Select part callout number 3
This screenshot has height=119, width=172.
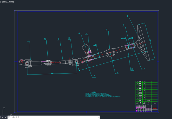[106, 30]
